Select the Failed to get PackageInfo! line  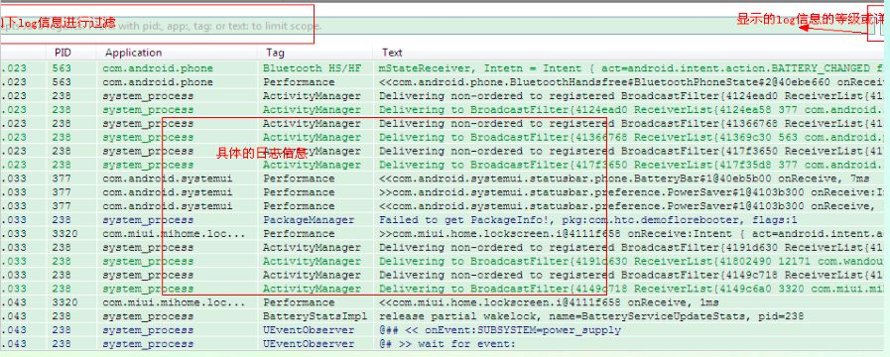pyautogui.click(x=588, y=220)
